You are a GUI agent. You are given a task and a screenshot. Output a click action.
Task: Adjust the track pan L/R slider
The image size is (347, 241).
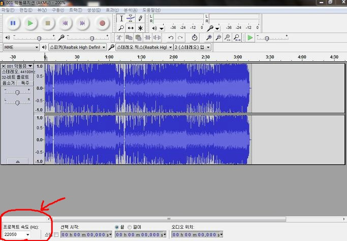tap(17, 102)
